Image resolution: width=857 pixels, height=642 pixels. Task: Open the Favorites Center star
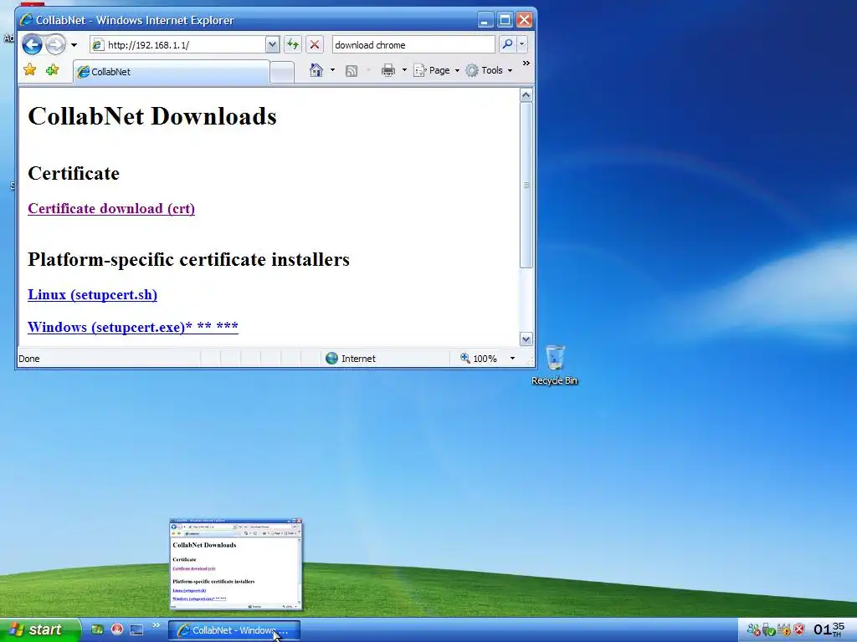point(30,70)
